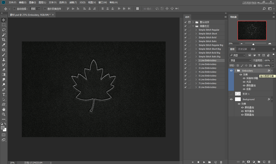Open the blend mode 穿透 dropdown

click(x=240, y=61)
